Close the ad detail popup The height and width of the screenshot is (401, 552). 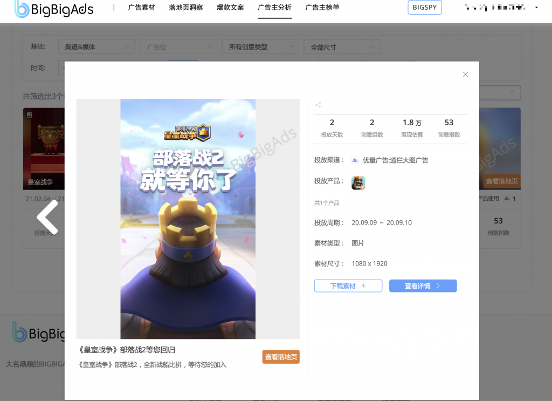[x=465, y=74]
